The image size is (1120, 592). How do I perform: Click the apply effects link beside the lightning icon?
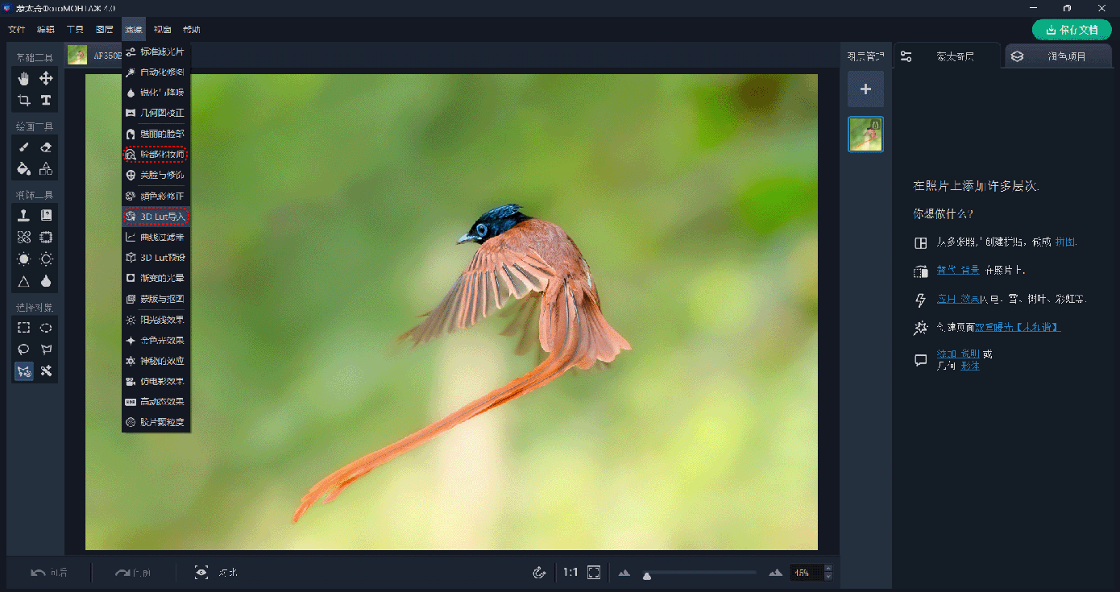pyautogui.click(x=958, y=299)
